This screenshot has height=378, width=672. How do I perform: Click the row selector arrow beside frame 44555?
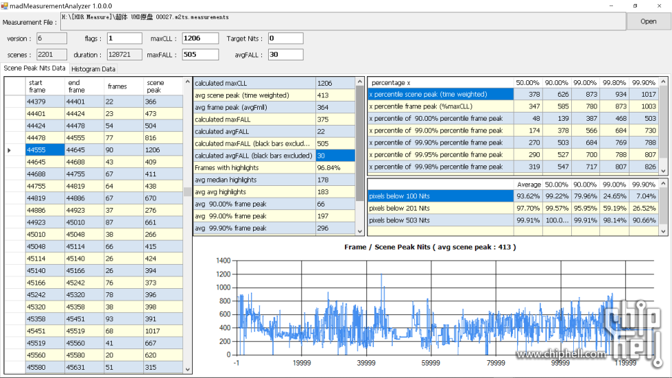[10, 150]
